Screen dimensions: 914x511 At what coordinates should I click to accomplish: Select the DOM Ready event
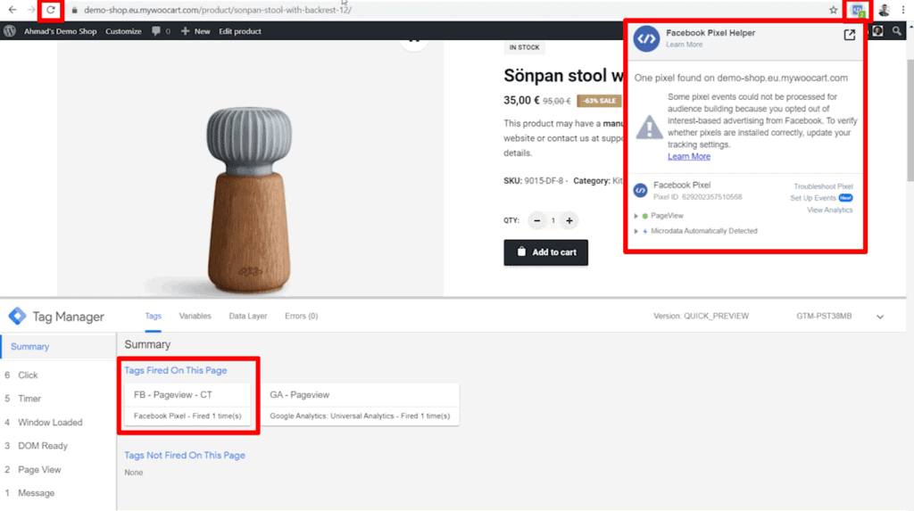tap(43, 446)
